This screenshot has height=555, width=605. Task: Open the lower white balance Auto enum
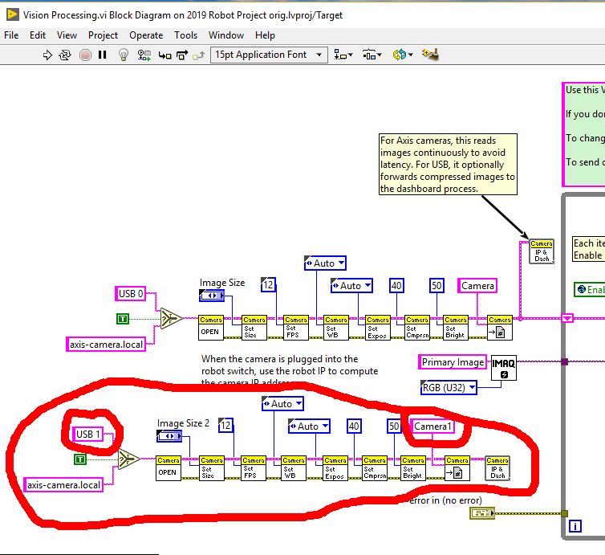point(282,404)
